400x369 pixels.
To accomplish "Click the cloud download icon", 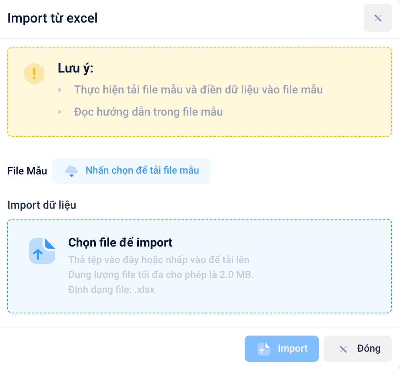I will coord(72,171).
